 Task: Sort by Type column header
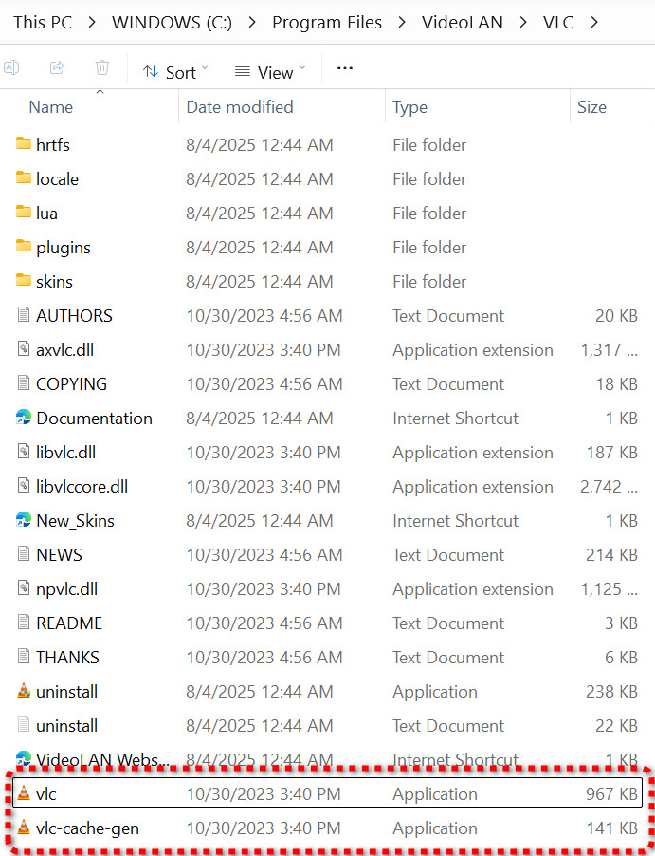(x=409, y=107)
